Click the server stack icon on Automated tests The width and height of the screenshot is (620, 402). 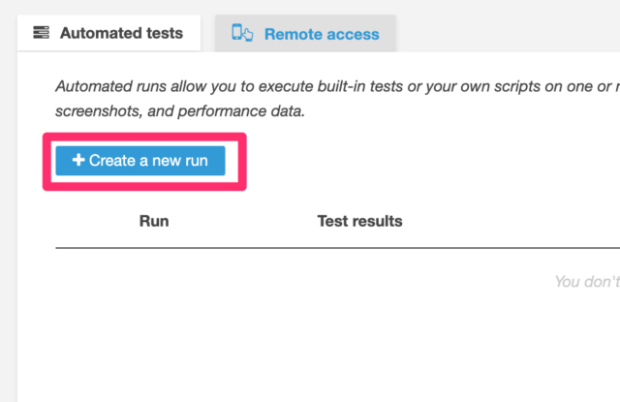(x=41, y=32)
